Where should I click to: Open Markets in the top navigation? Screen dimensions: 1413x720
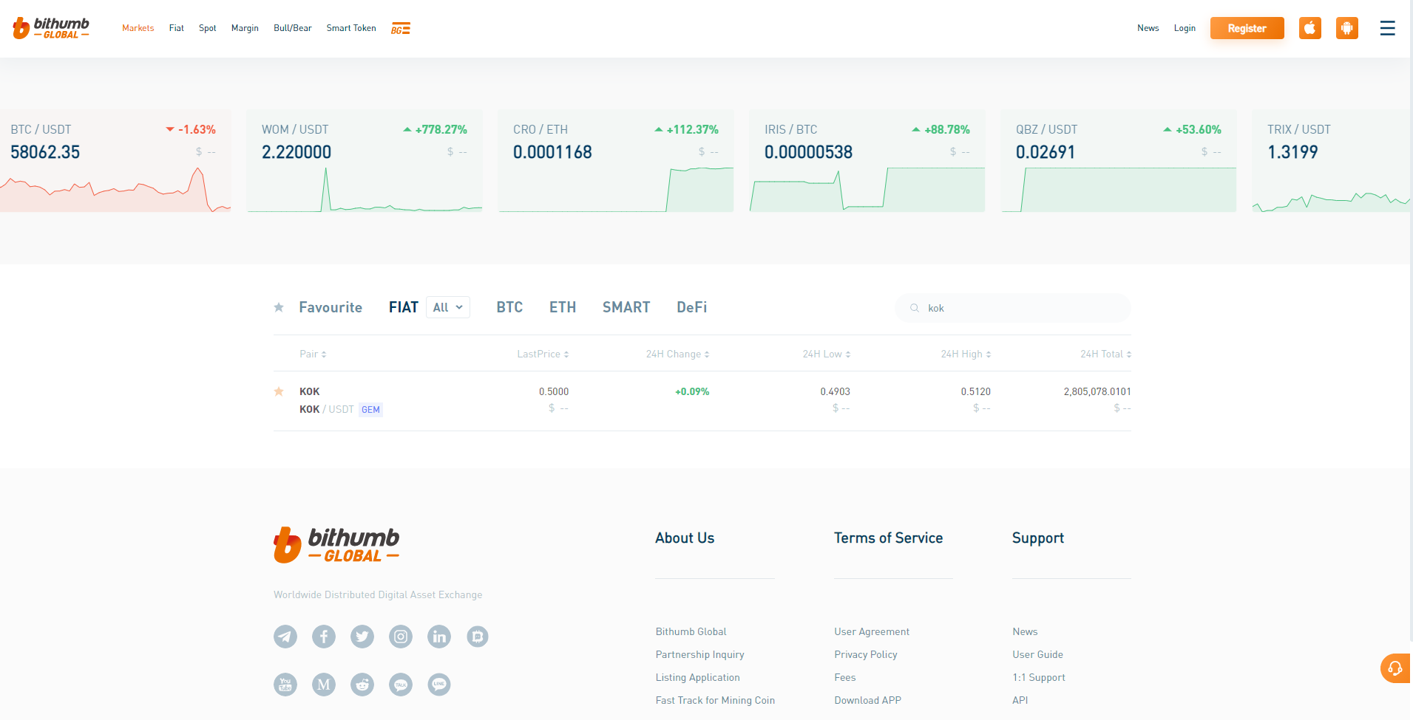click(x=138, y=28)
